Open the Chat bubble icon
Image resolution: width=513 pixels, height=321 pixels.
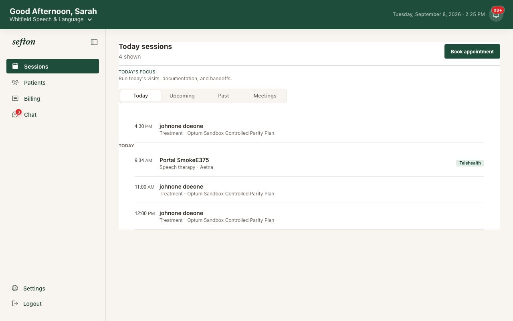pyautogui.click(x=15, y=115)
